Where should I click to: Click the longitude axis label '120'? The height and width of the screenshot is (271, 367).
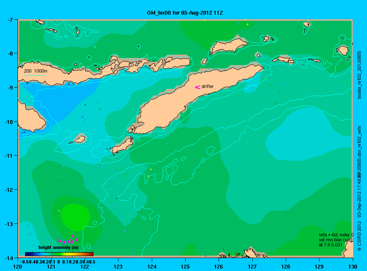(x=18, y=266)
